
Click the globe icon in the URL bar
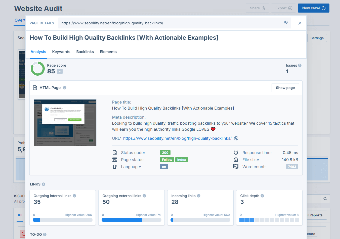(286, 23)
